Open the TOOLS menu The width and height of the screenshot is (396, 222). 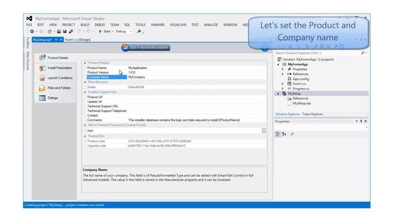pos(140,25)
